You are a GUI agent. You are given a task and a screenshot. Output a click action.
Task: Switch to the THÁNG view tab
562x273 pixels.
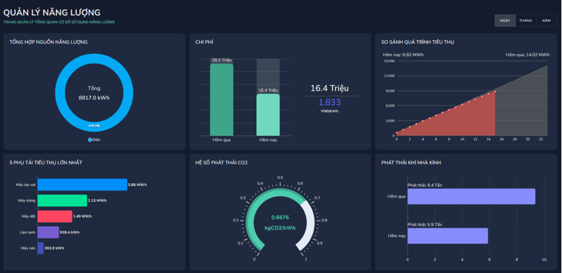coord(525,20)
